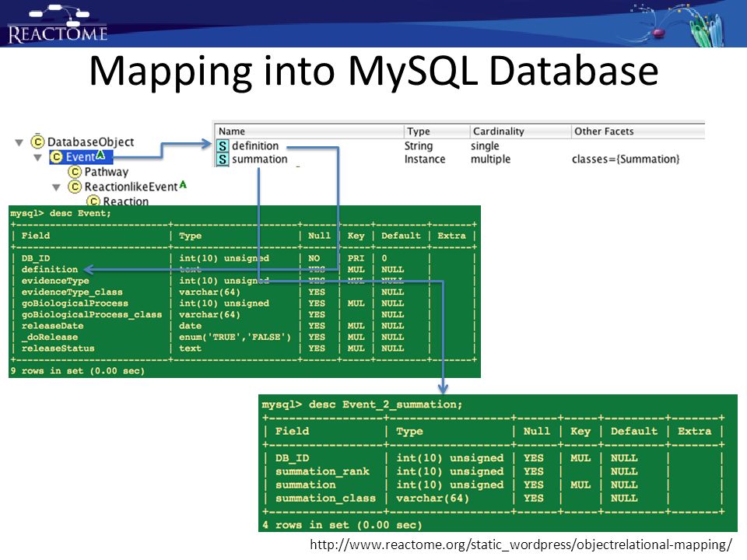Click the abstract marker next to ReactionlikeEvent
This screenshot has height=560, width=747.
183,185
